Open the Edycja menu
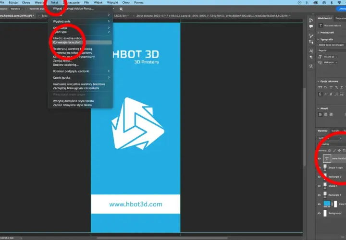Image resolution: width=346 pixels, height=240 pixels. click(x=13, y=3)
